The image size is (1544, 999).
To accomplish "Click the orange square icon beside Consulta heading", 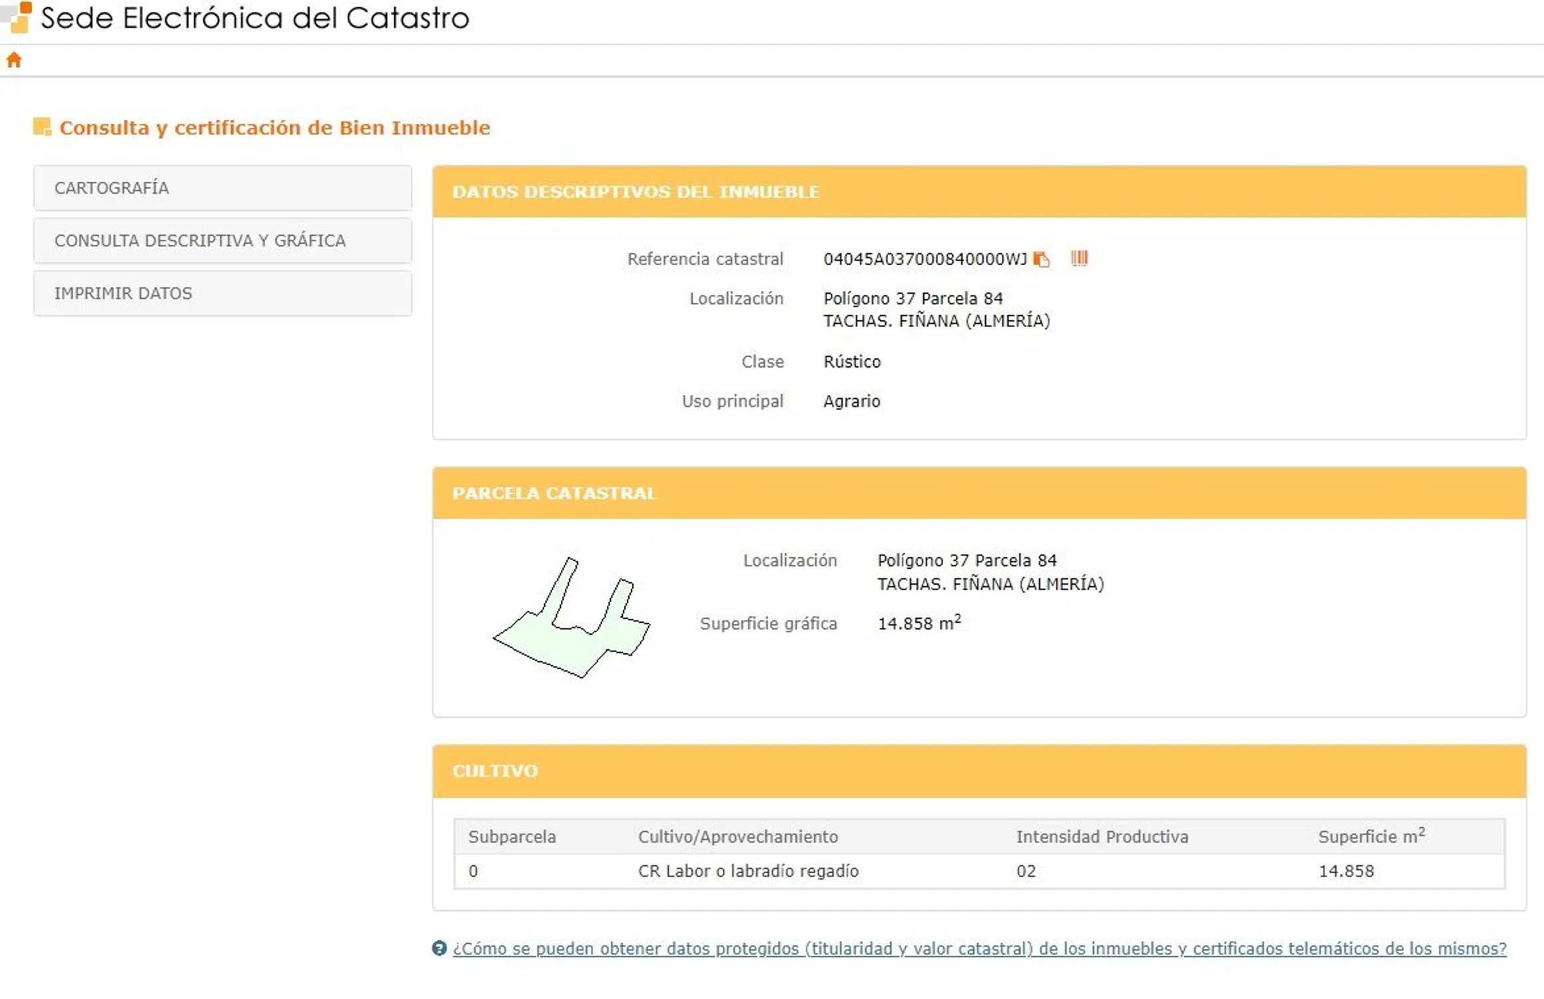I will [42, 127].
